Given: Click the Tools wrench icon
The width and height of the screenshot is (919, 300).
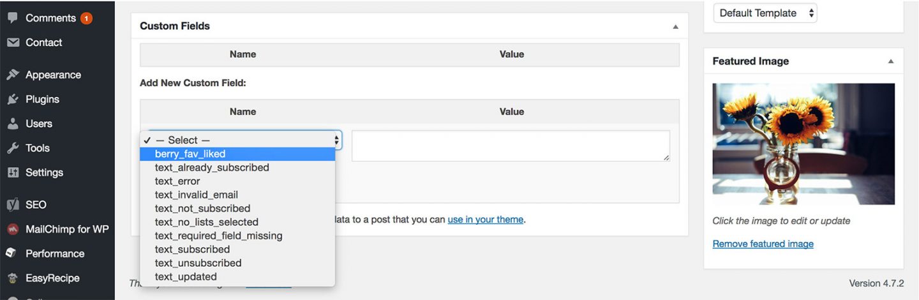Looking at the screenshot, I should pos(12,147).
